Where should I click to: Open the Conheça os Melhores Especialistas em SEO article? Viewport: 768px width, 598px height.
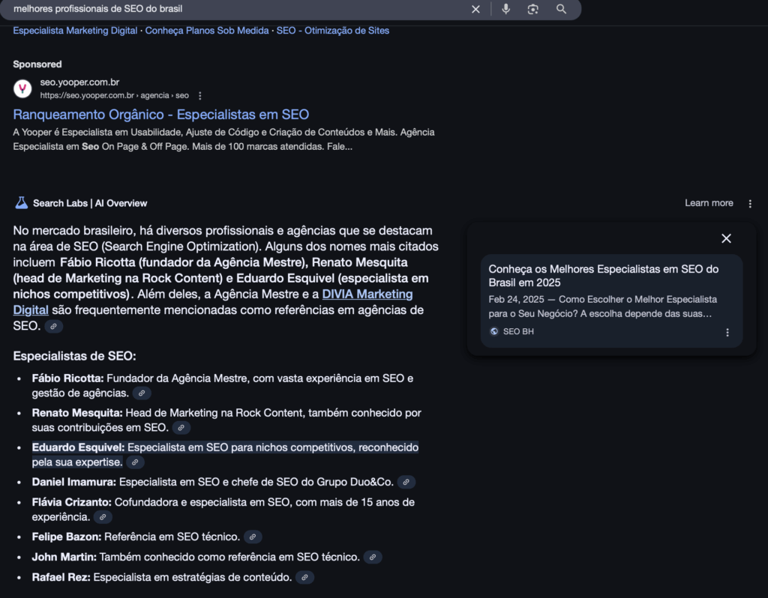[x=604, y=276]
